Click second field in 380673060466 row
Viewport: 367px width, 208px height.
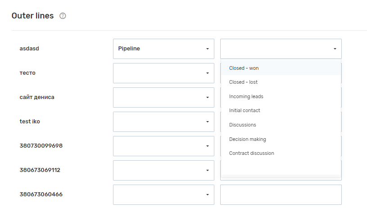pyautogui.click(x=281, y=194)
